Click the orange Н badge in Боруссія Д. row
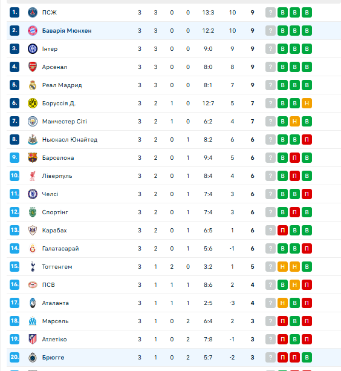 coord(307,103)
